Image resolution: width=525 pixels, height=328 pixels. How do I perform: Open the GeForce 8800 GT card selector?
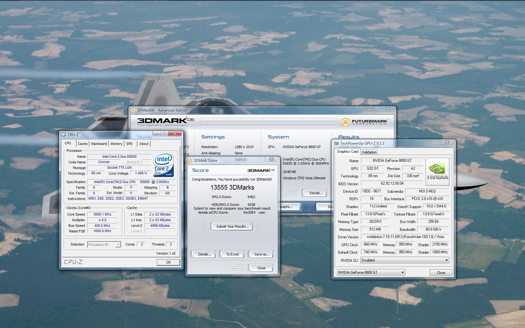tap(371, 272)
